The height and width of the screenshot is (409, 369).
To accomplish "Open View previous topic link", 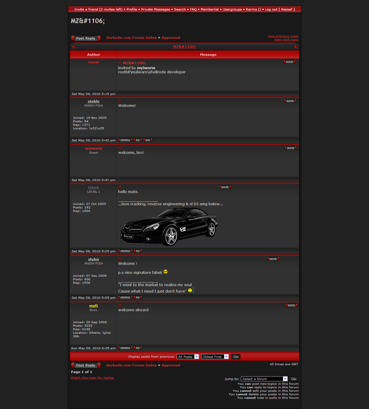I will pyautogui.click(x=283, y=36).
